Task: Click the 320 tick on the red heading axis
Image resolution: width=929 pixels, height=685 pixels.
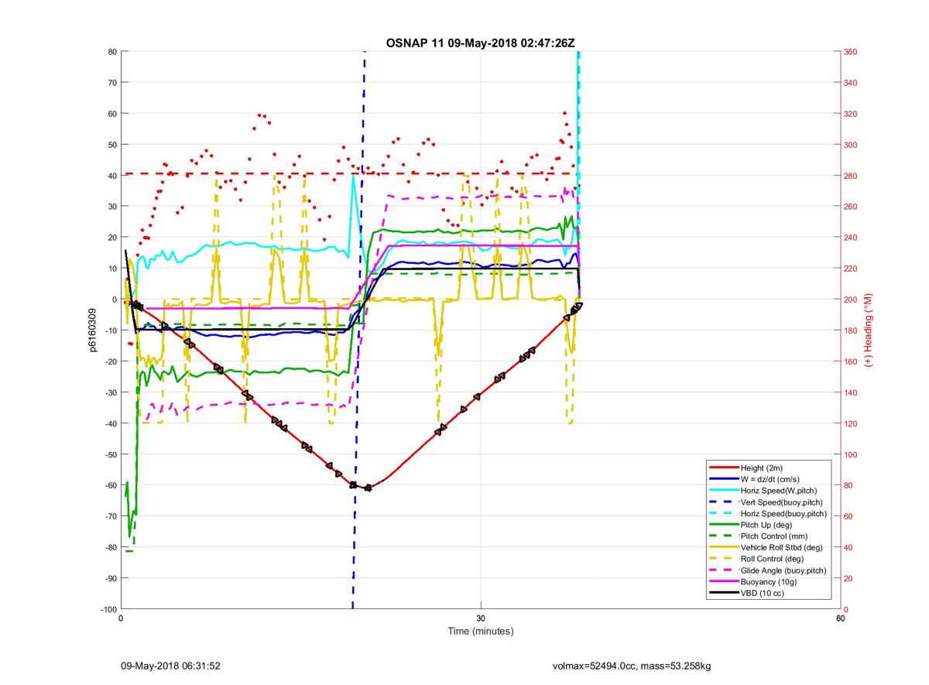Action: click(x=851, y=114)
